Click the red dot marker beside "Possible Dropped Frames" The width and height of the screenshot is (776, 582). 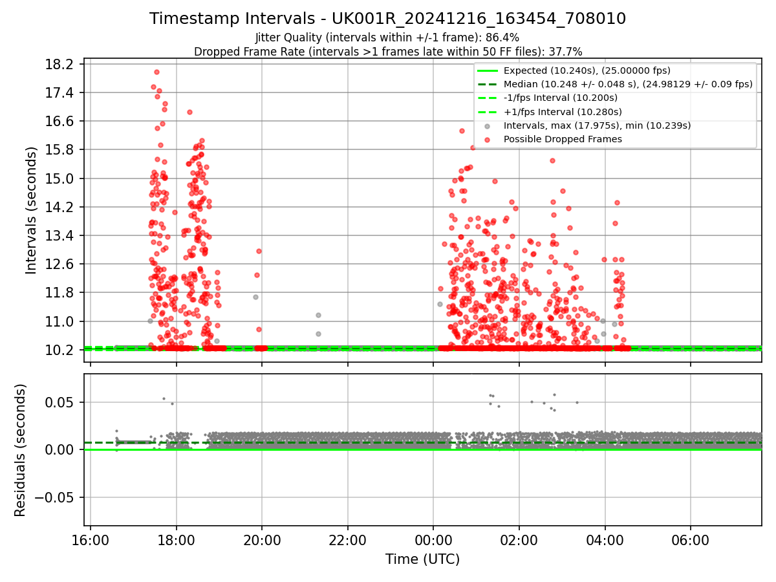[x=487, y=140]
